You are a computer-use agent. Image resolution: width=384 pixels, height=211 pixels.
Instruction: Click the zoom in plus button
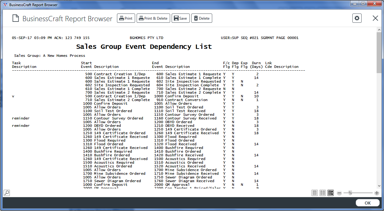pyautogui.click(x=377, y=193)
